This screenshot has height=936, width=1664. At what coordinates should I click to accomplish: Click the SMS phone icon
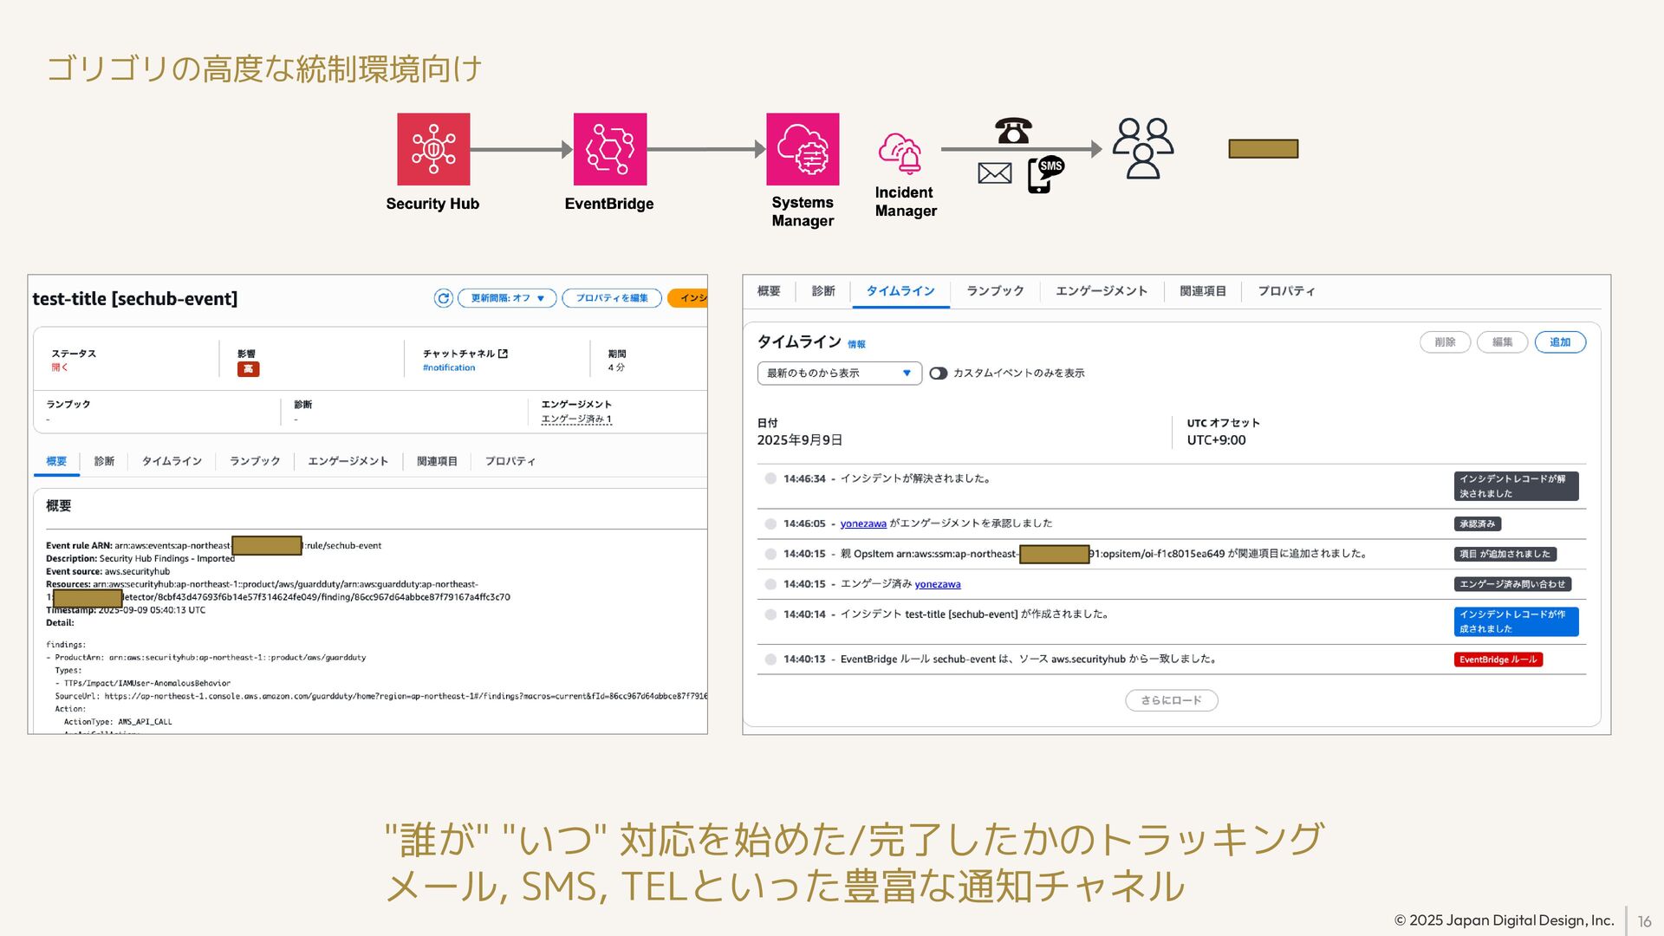(x=1045, y=174)
